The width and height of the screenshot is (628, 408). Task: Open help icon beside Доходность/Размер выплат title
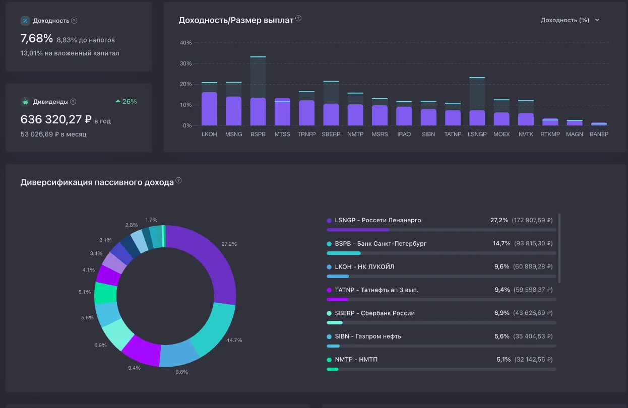[x=298, y=19]
